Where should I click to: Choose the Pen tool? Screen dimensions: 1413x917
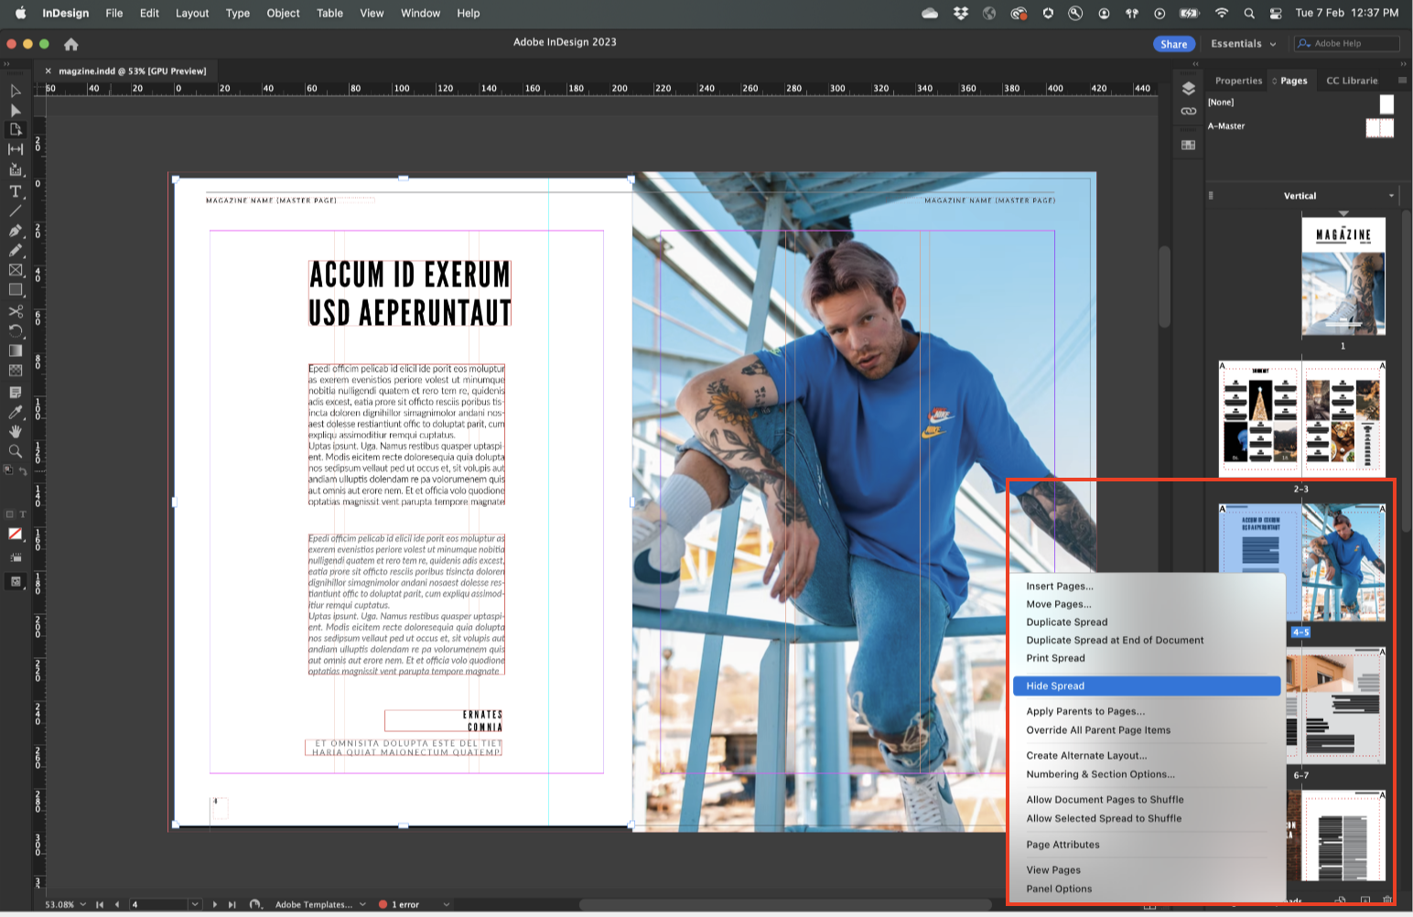(15, 231)
